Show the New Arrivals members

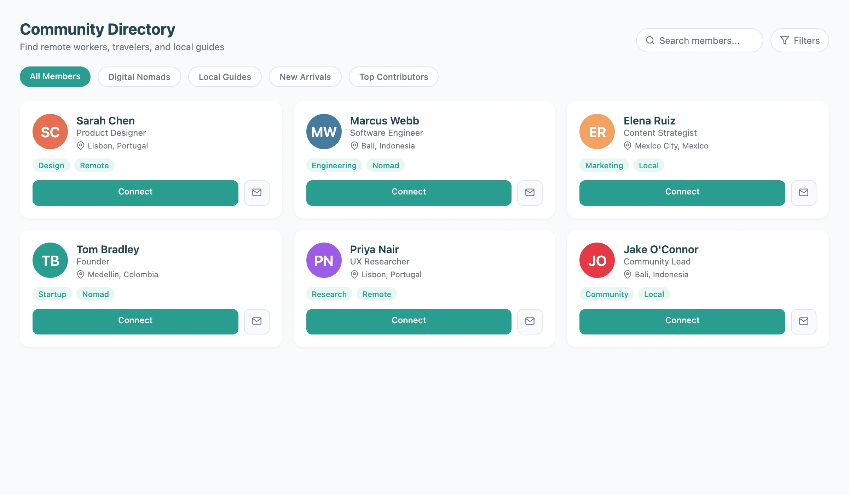305,77
